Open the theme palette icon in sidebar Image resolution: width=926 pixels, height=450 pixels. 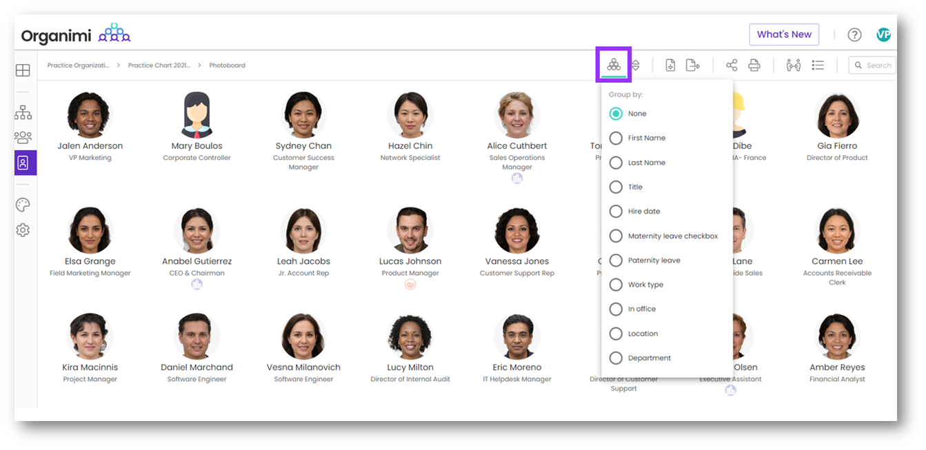pyautogui.click(x=23, y=205)
